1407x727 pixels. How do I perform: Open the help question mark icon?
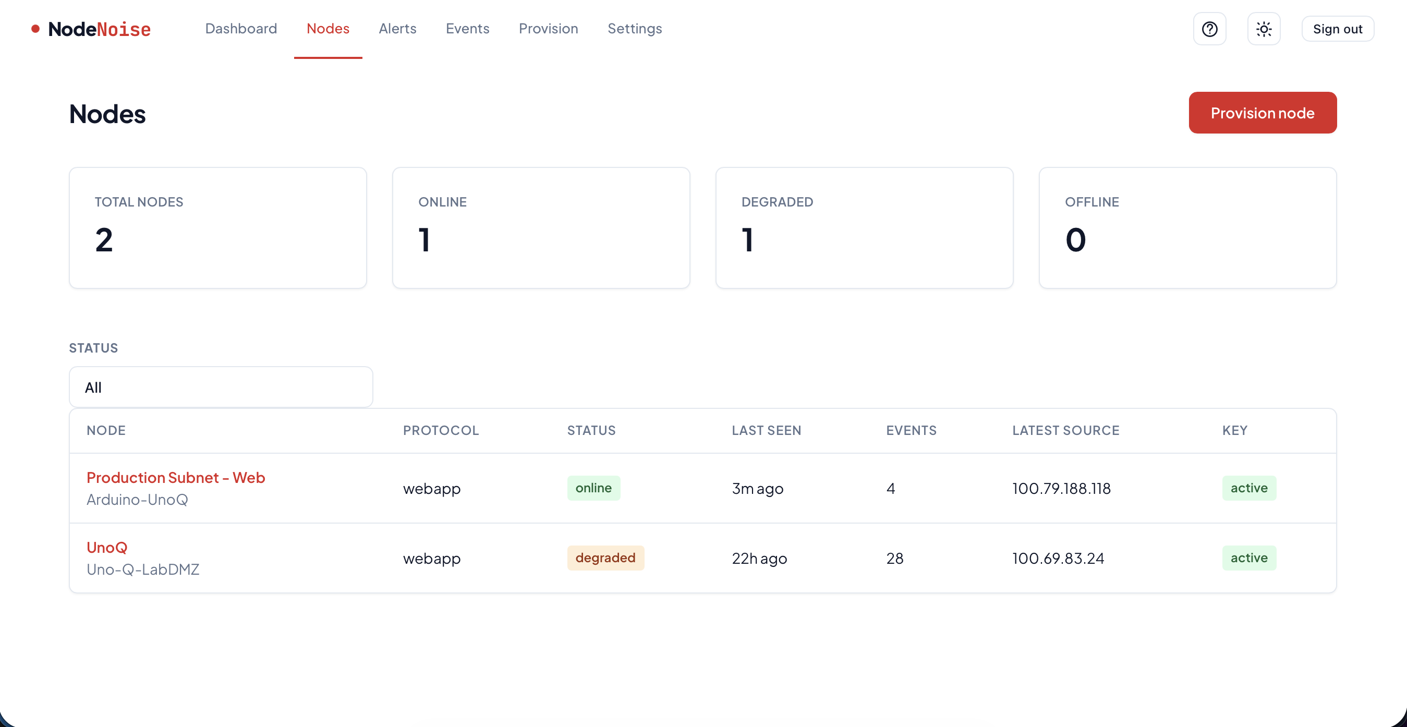(1209, 29)
